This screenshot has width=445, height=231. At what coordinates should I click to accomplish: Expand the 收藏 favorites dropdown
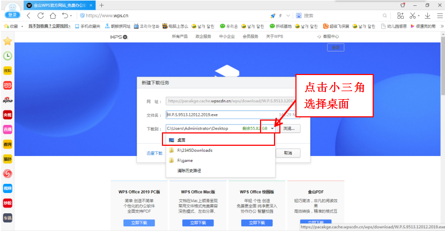click(22, 26)
